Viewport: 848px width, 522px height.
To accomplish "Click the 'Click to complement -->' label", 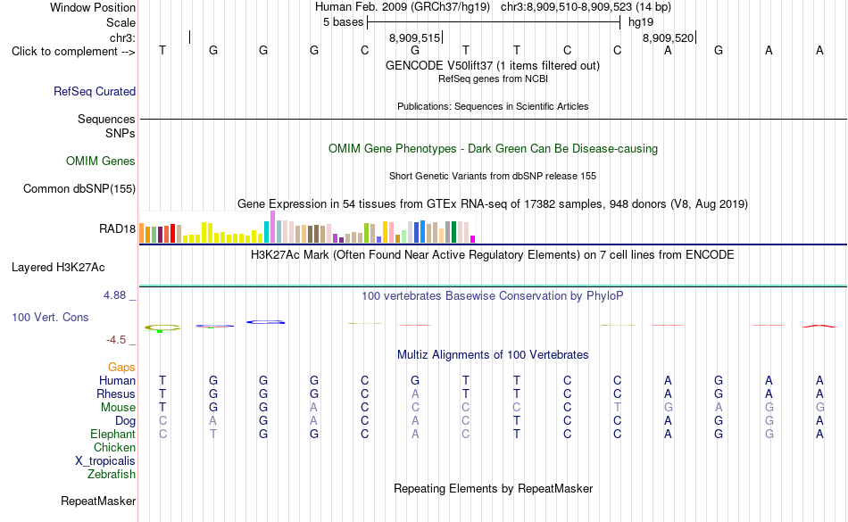I will pos(73,52).
